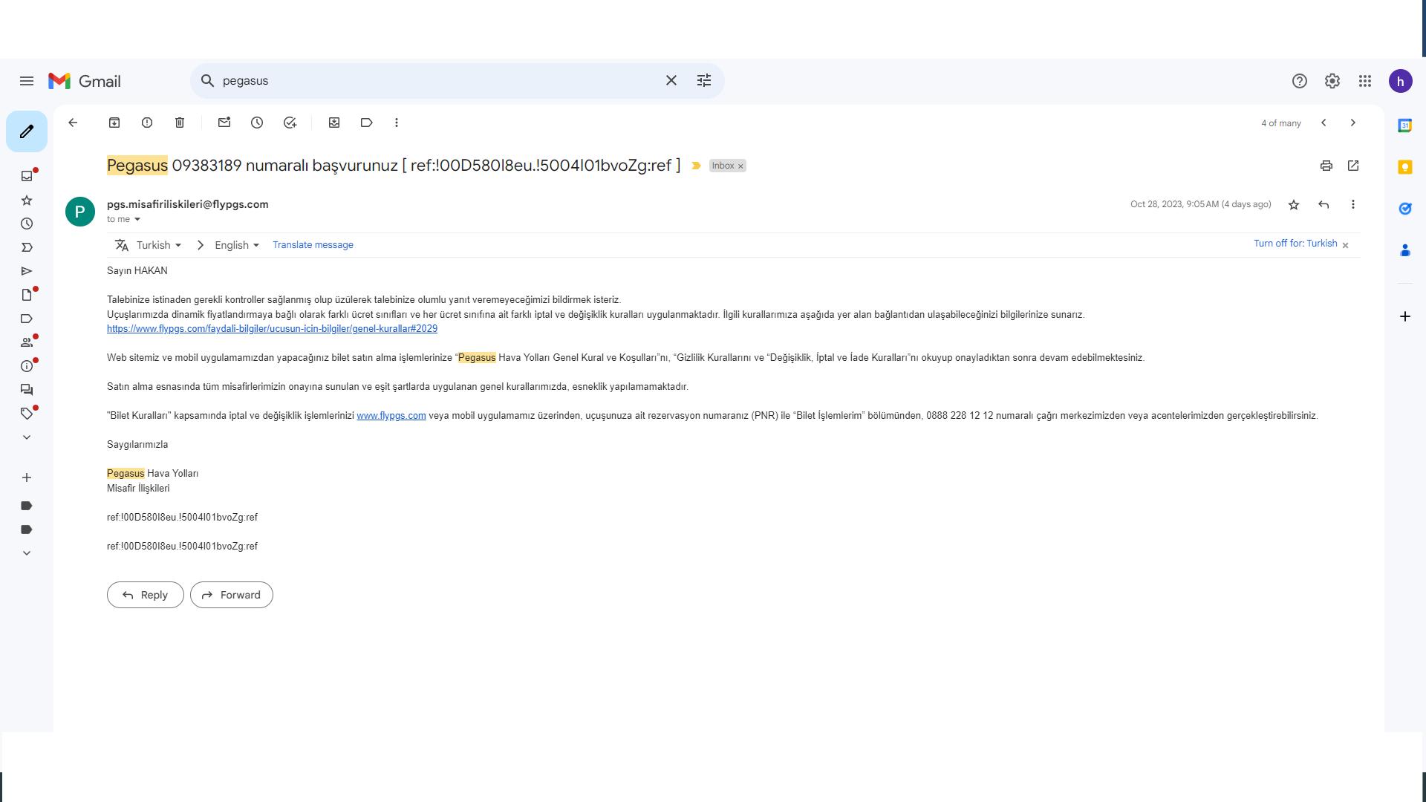Viewport: 1426px width, 802px height.
Task: Open the Turkish source language dropdown
Action: tap(158, 245)
